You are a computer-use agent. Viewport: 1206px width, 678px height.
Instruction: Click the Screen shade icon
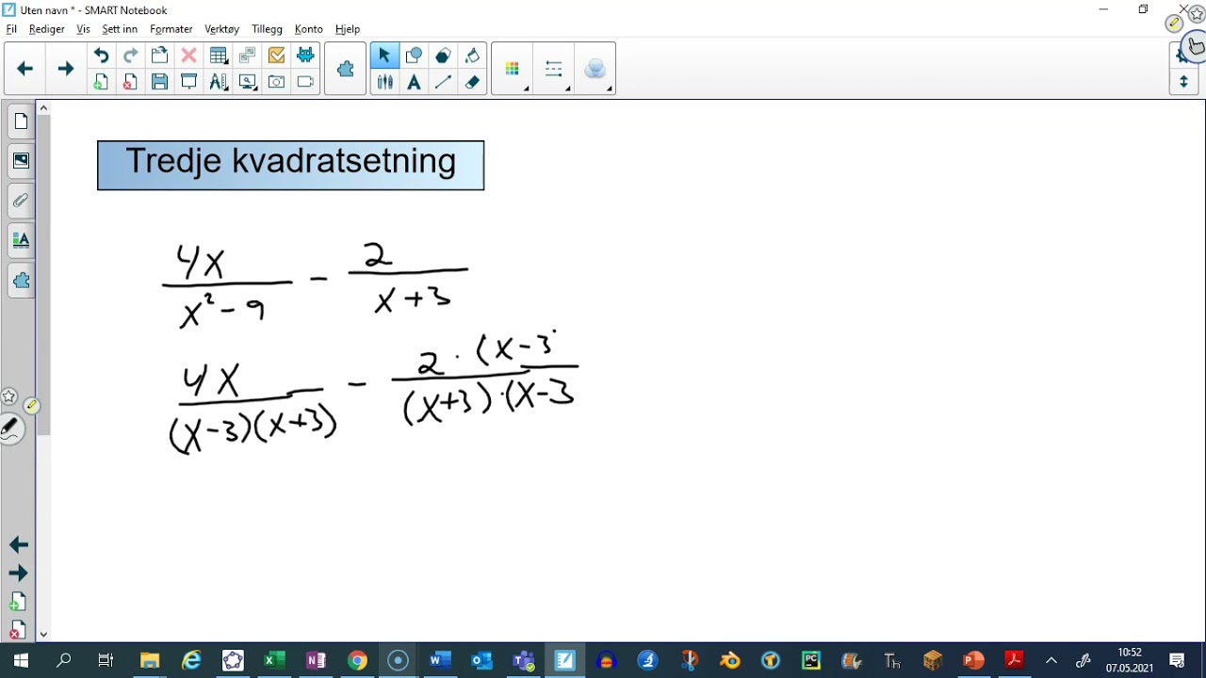coord(188,82)
